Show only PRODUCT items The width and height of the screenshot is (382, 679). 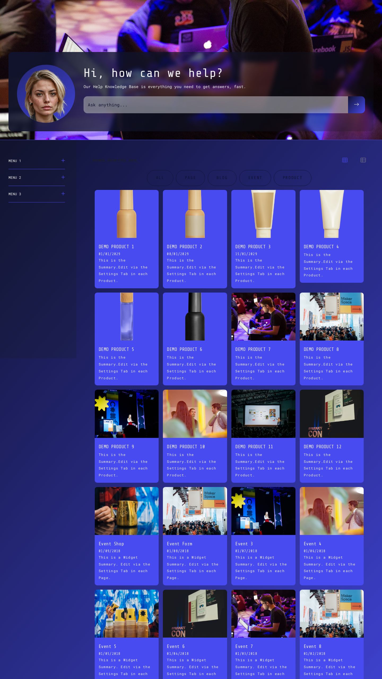pyautogui.click(x=292, y=178)
